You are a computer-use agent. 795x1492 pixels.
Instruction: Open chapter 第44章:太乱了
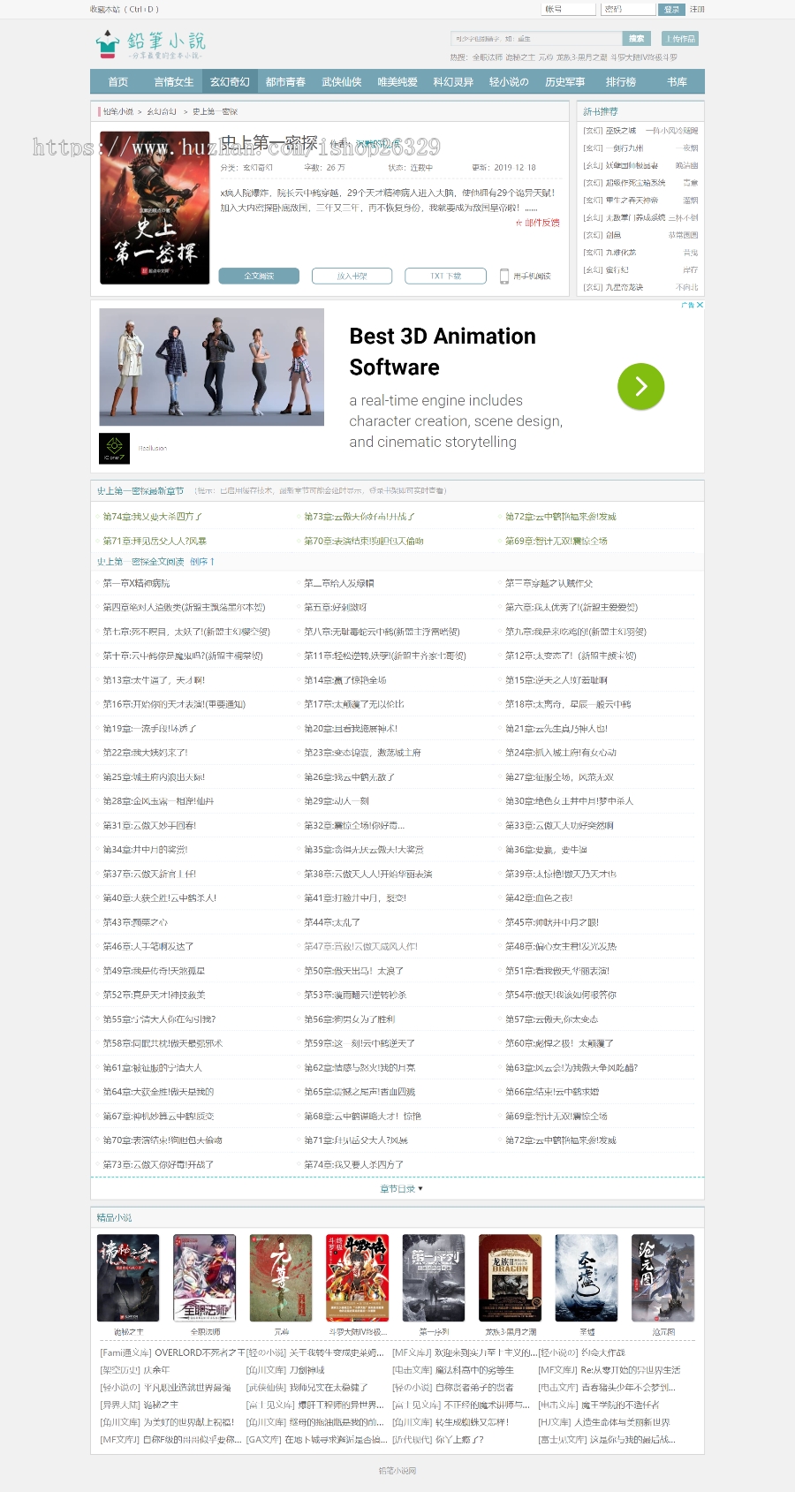click(332, 922)
